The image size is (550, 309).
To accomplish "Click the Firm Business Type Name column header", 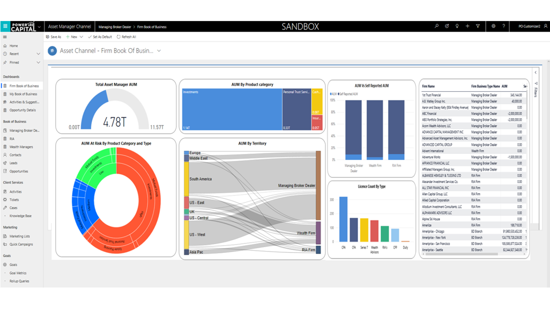I will click(x=486, y=86).
